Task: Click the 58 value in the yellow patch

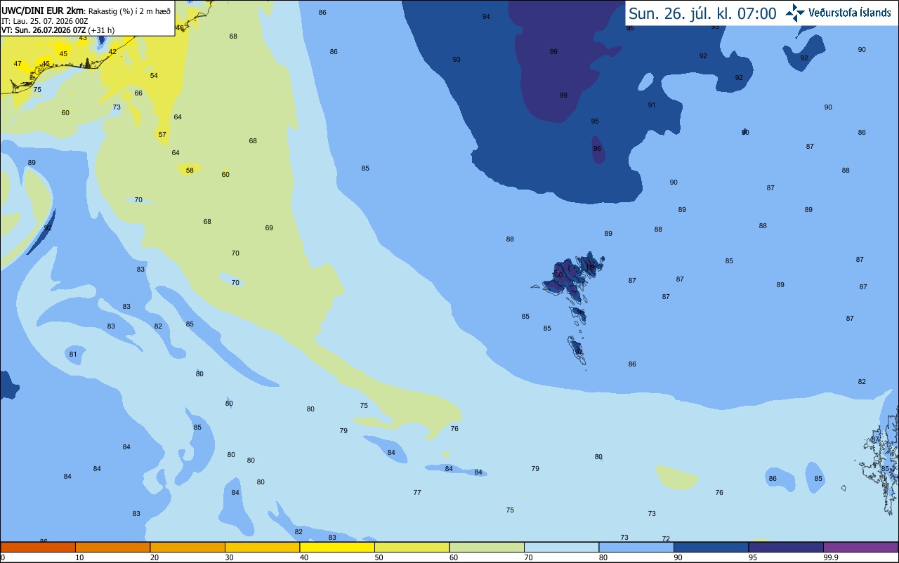Action: (x=190, y=170)
